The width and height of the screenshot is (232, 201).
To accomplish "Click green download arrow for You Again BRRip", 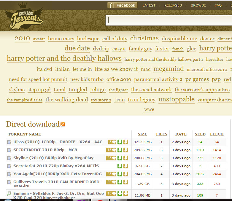I will point(120,174).
